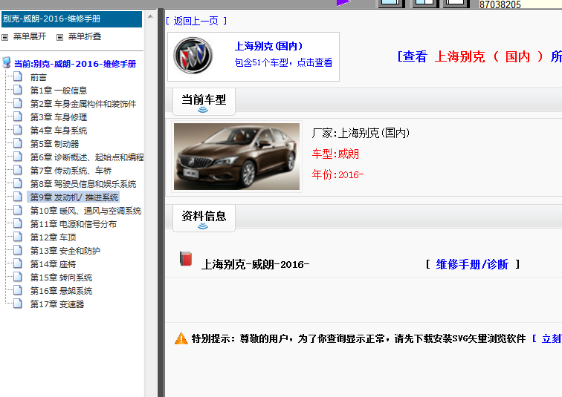Open the 维修手册/诊断 link
Image resolution: width=562 pixels, height=397 pixels.
pos(472,264)
